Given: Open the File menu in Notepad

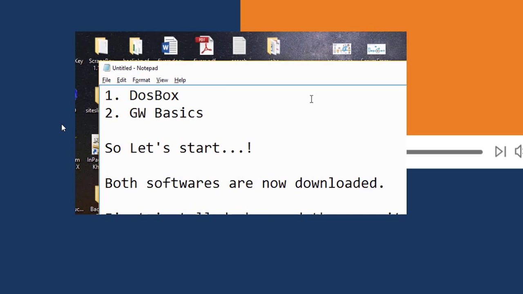Looking at the screenshot, I should coord(106,80).
